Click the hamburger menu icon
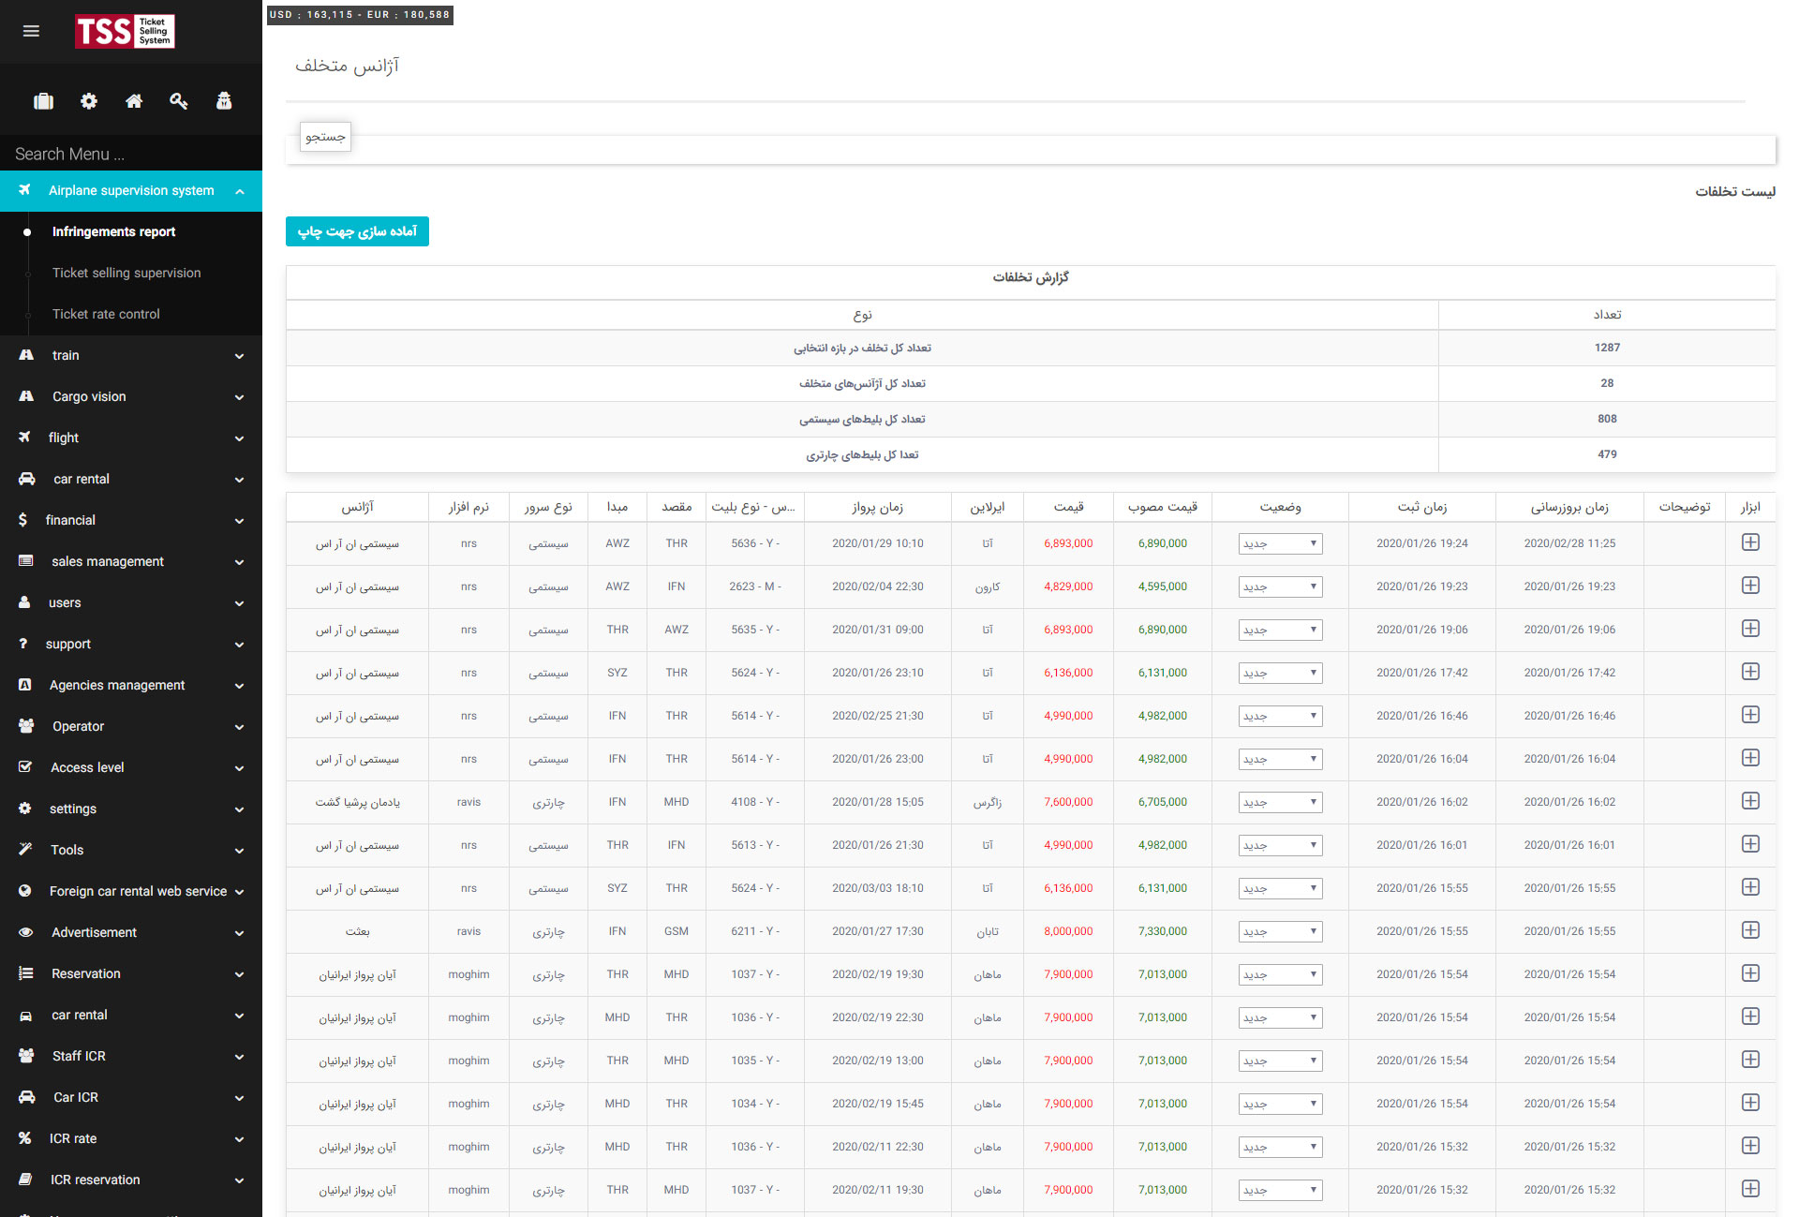The width and height of the screenshot is (1799, 1217). pyautogui.click(x=31, y=31)
